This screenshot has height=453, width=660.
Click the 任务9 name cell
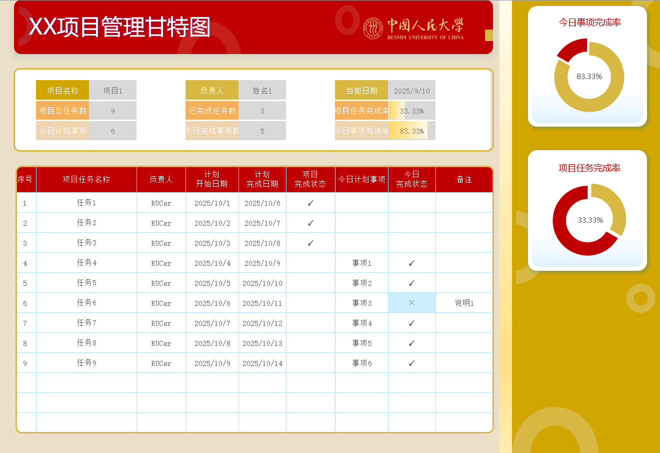tap(86, 363)
